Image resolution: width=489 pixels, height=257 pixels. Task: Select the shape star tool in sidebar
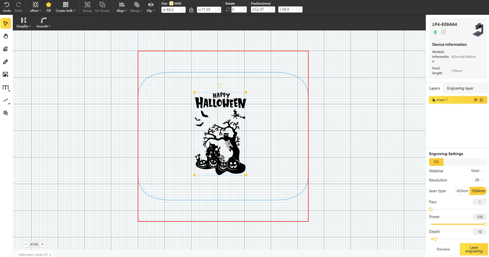point(6,113)
